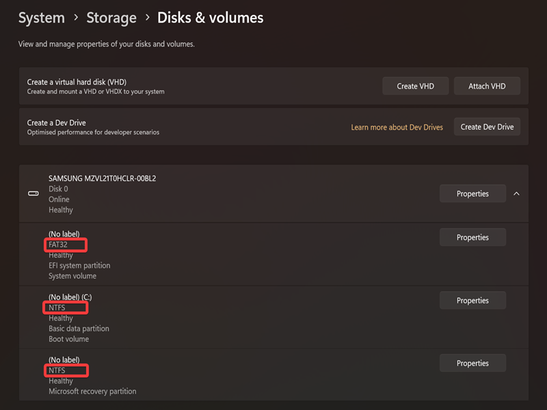Navigate back to System via breadcrumb
The image size is (547, 410).
[41, 18]
